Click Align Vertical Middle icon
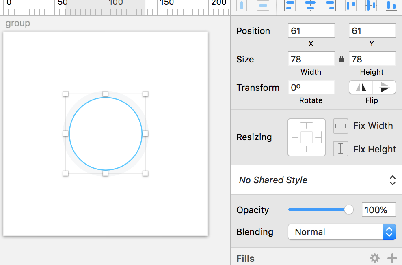The height and width of the screenshot is (265, 402). point(371,6)
